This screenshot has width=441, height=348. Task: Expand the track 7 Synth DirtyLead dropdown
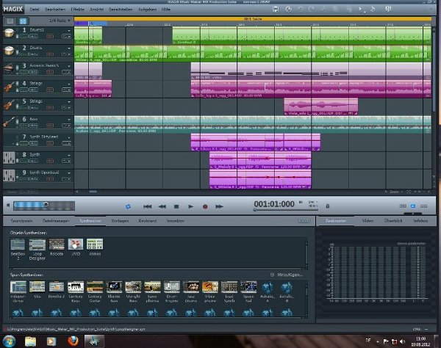pos(69,137)
